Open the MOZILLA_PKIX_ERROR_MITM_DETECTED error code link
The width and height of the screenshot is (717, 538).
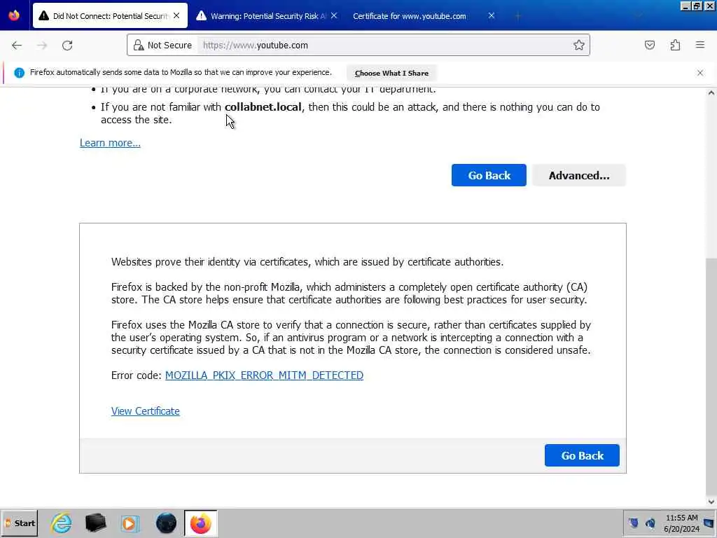tap(264, 375)
